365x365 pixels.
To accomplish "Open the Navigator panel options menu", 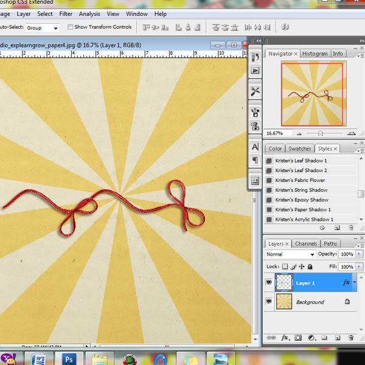I will 361,56.
